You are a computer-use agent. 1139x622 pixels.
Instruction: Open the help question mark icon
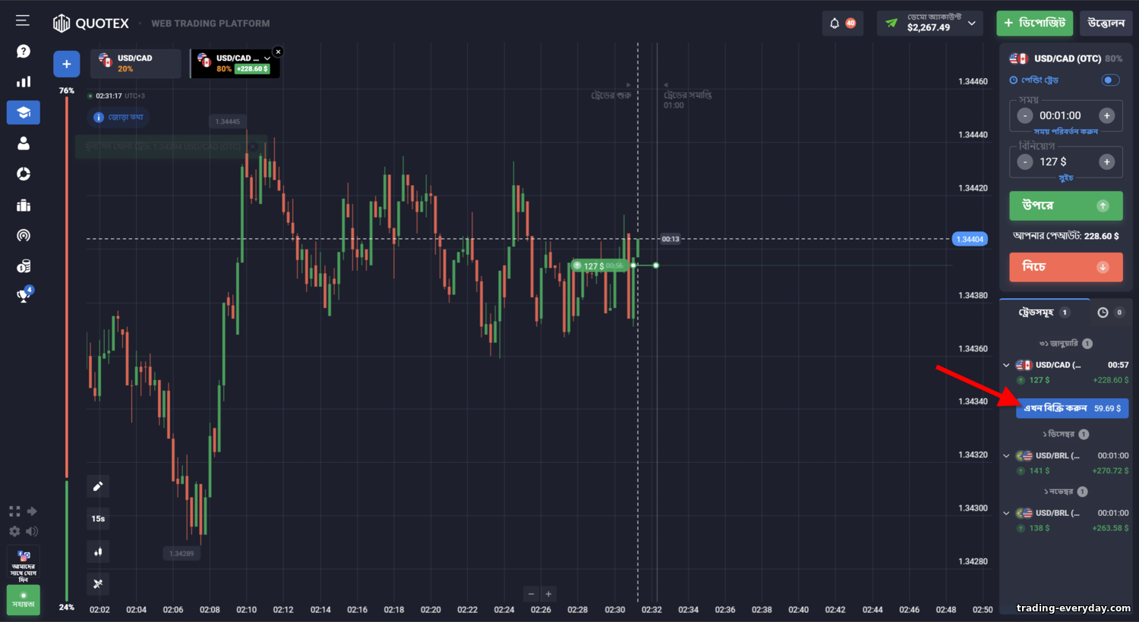click(x=24, y=51)
